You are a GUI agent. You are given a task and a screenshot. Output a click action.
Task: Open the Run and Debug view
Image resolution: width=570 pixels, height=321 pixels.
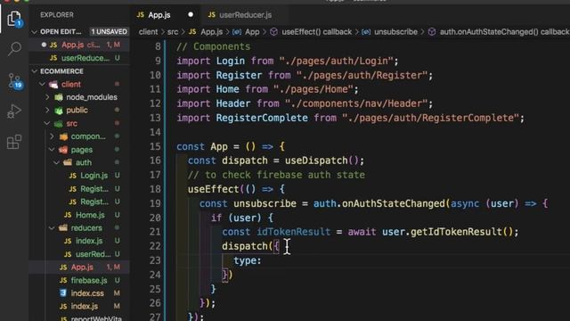click(x=14, y=111)
